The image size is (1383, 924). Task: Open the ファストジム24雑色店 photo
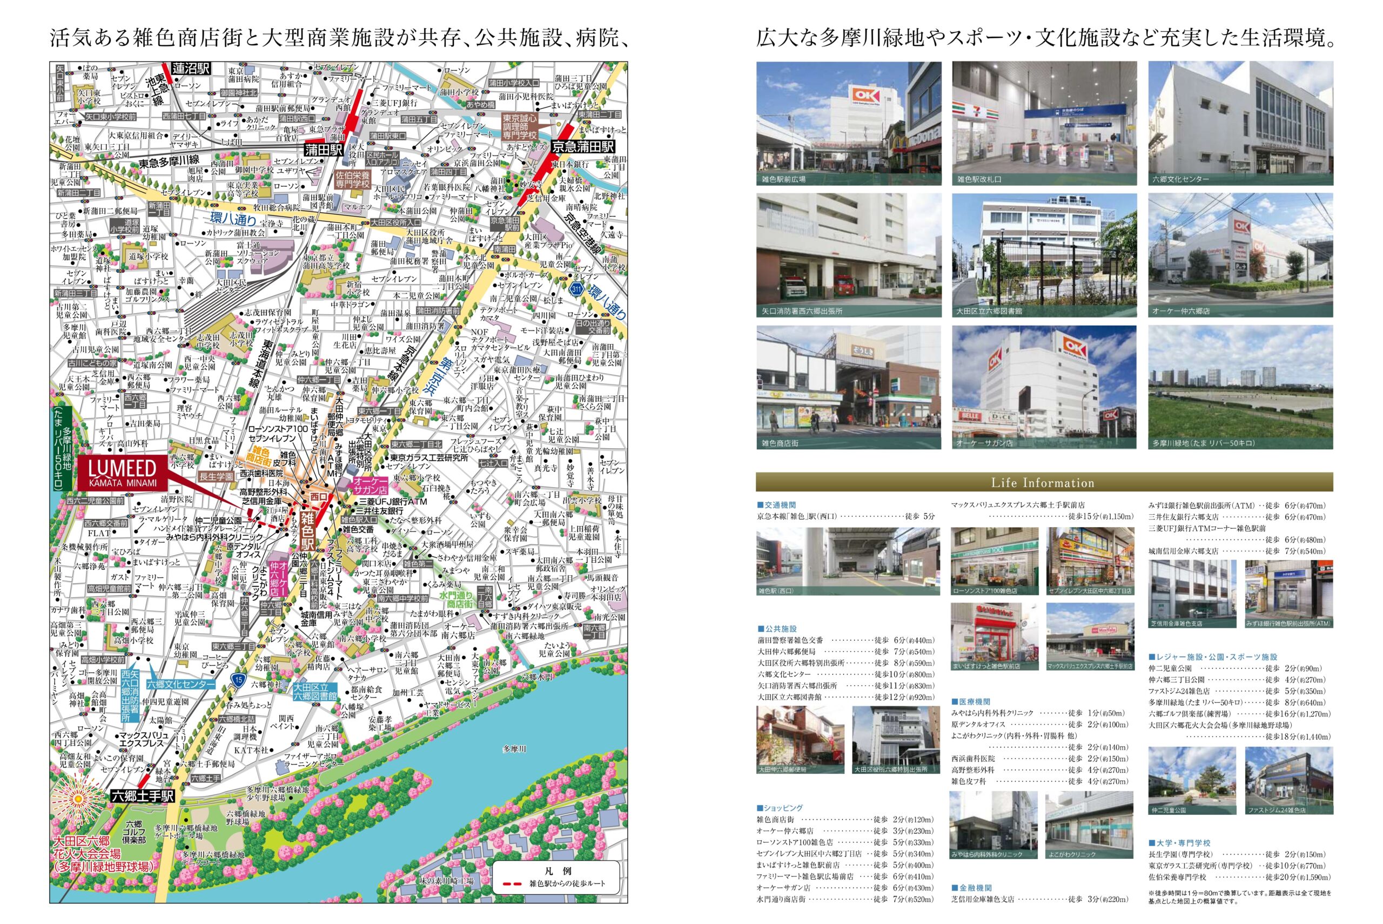click(x=1288, y=781)
